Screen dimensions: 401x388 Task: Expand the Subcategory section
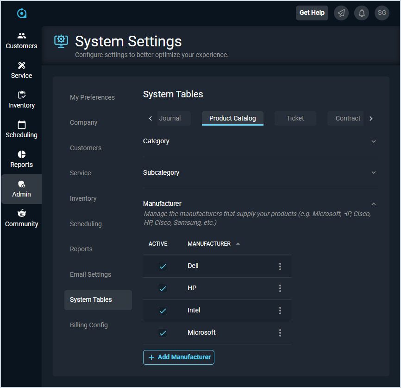tap(374, 172)
